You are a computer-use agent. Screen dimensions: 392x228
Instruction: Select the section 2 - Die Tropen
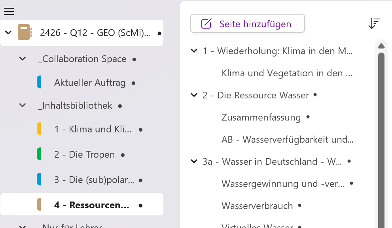point(84,155)
